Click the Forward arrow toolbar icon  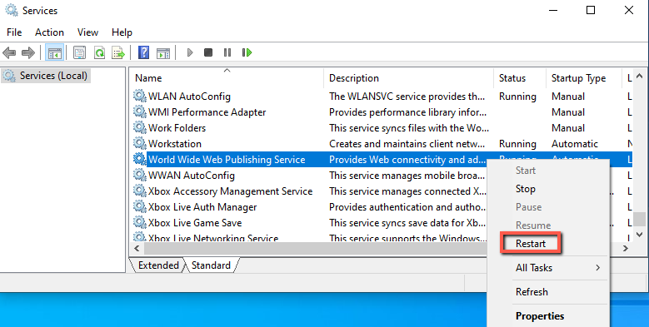click(x=28, y=52)
